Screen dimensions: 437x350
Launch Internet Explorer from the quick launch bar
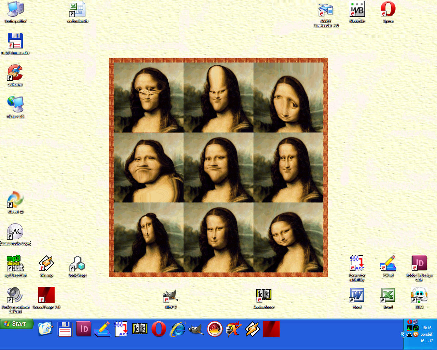pos(178,329)
